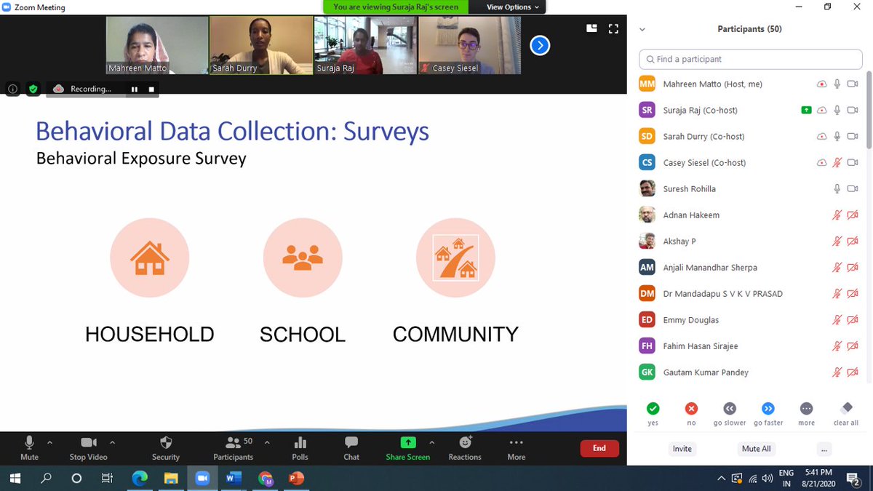Click the Find a participant search field

tap(750, 59)
